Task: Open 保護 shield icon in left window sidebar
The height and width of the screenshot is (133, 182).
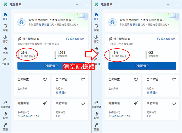Action: (x=5, y=26)
